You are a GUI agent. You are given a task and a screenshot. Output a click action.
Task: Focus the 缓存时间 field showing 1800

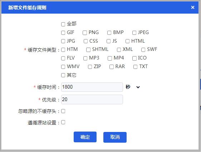point(92,87)
